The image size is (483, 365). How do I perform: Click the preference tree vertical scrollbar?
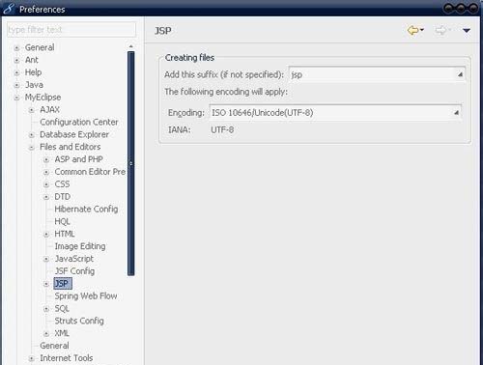[130, 163]
